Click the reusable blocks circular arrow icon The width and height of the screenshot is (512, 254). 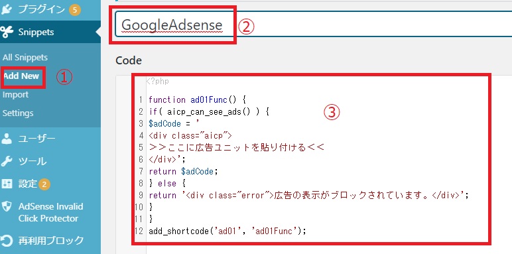coord(7,241)
